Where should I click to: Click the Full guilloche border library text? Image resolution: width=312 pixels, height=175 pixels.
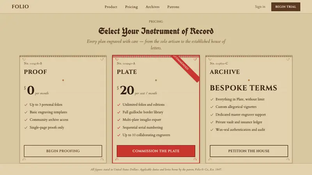143,112
